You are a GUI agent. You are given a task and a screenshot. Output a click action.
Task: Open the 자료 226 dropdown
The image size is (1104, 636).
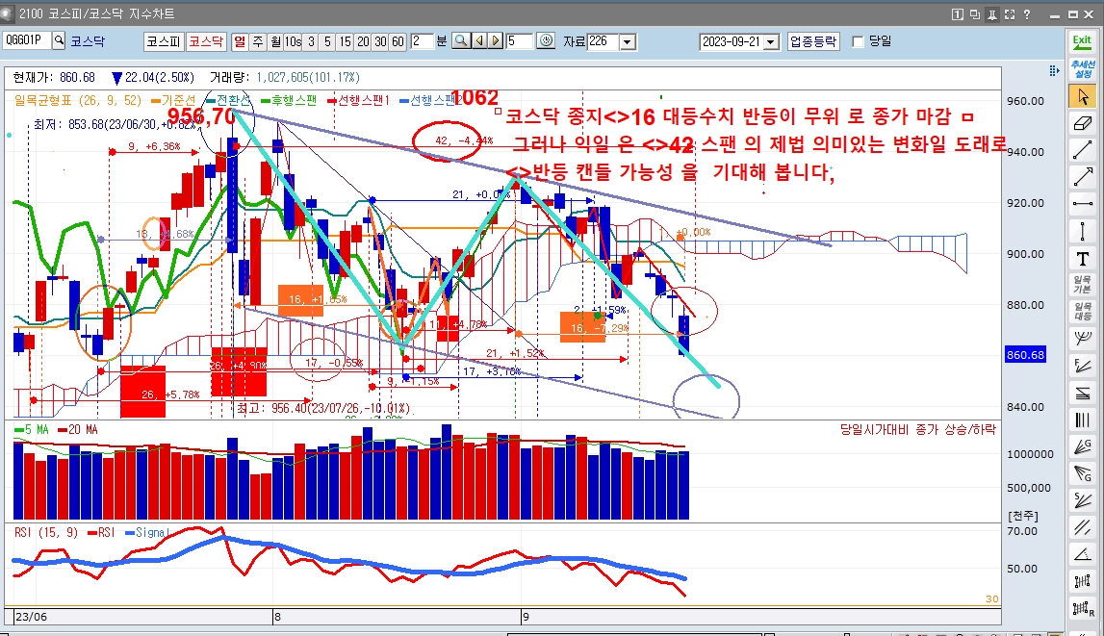coord(628,39)
